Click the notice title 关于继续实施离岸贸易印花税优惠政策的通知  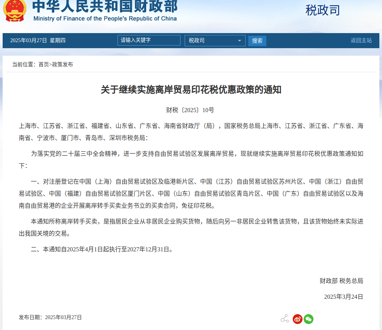(191, 90)
